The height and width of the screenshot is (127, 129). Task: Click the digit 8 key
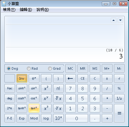click(x=83, y=88)
